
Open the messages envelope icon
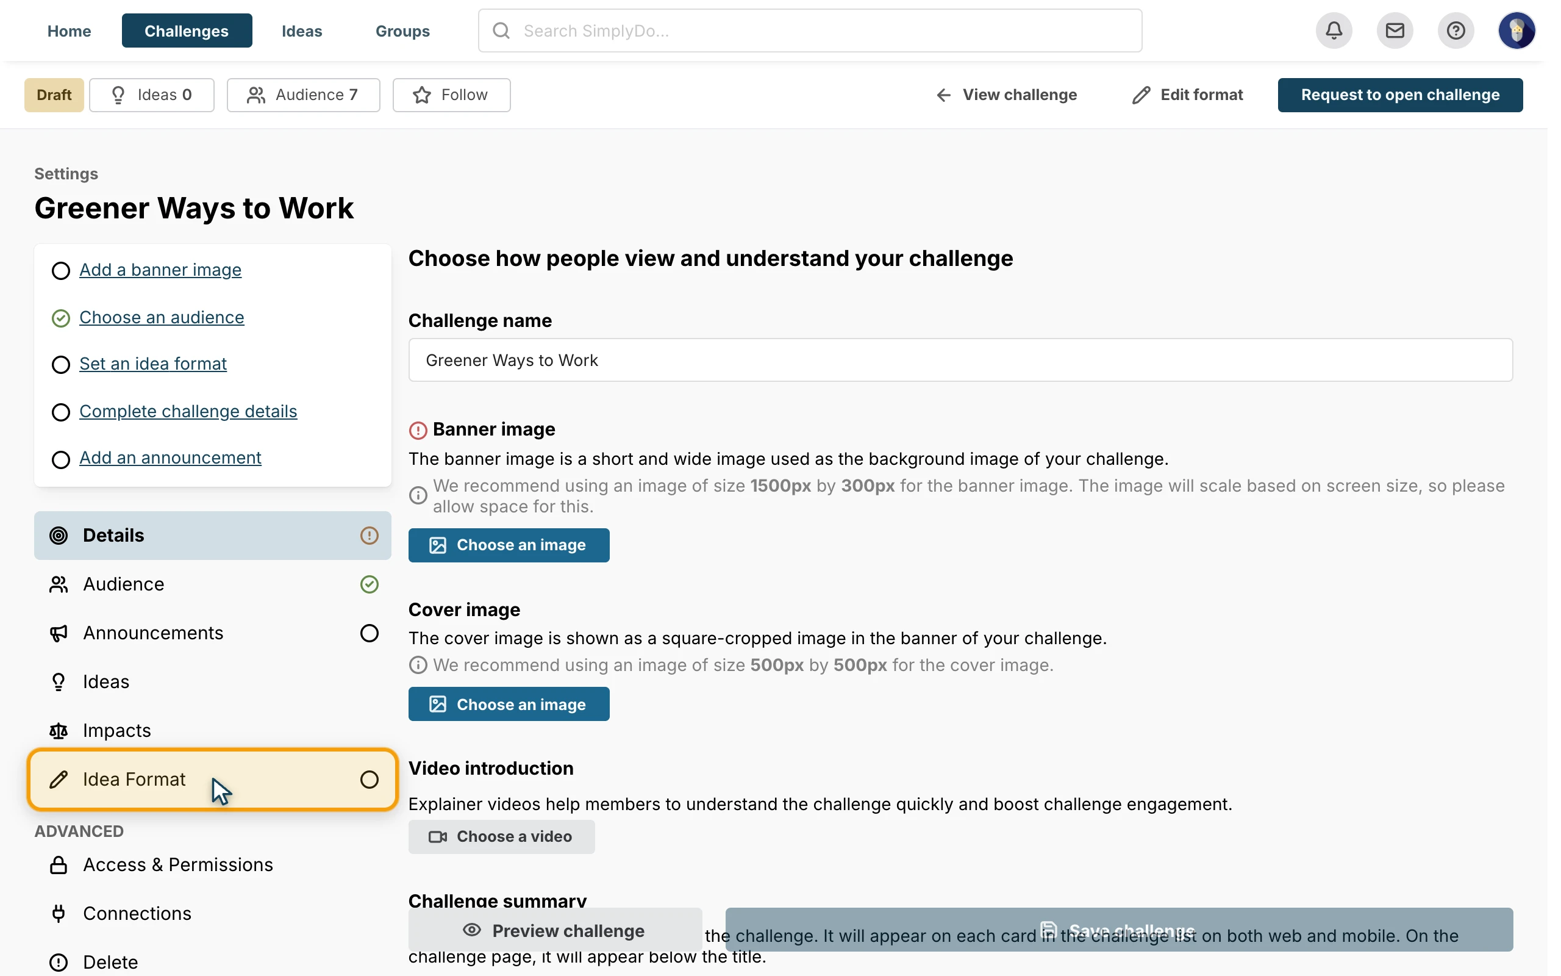[x=1395, y=30]
